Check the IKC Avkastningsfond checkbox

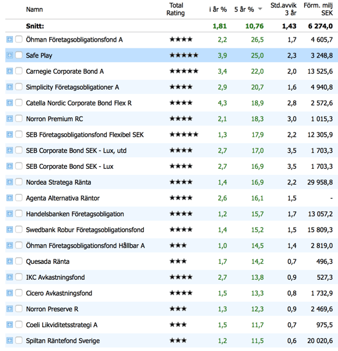click(19, 277)
